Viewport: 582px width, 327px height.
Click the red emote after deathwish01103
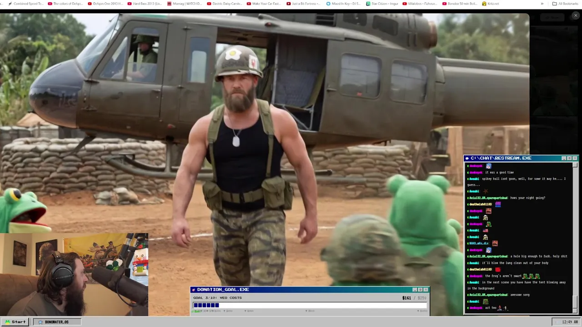tap(498, 269)
